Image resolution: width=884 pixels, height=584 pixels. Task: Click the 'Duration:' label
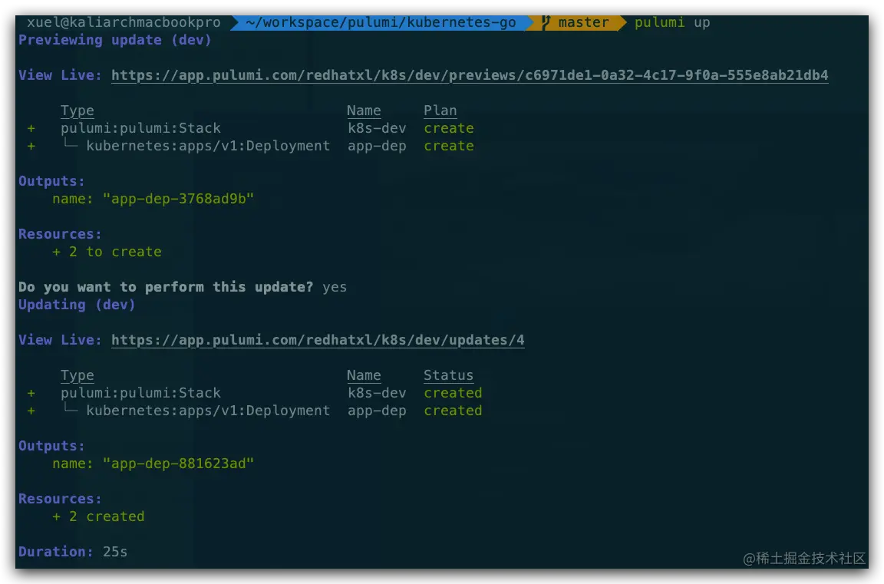(56, 552)
